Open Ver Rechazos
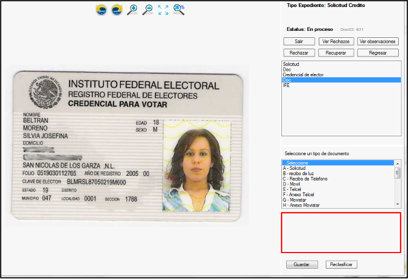Viewport: 408px width, 279px height. (336, 41)
